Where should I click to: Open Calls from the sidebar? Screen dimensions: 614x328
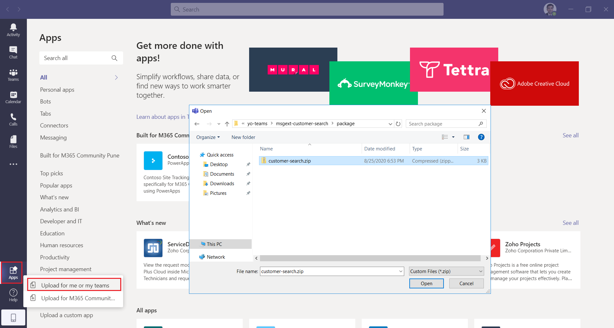(13, 119)
